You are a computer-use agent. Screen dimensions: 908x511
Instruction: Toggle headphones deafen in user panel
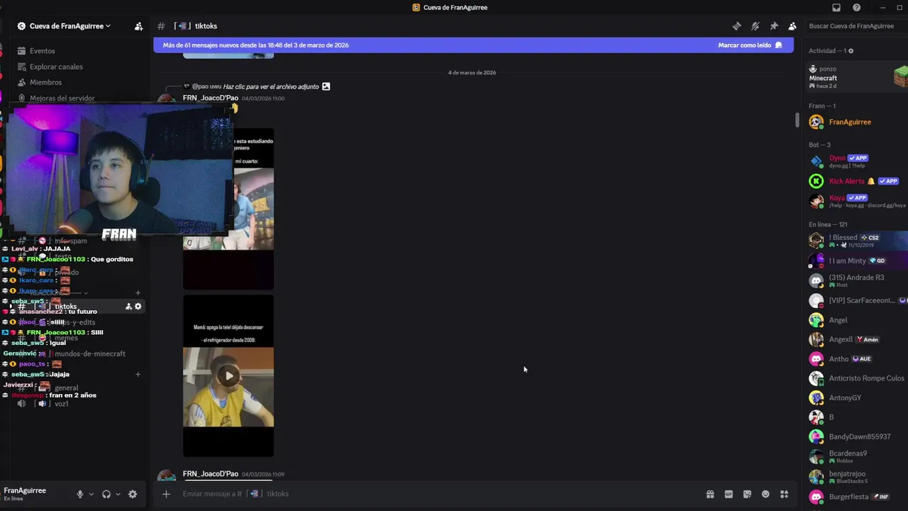click(106, 494)
